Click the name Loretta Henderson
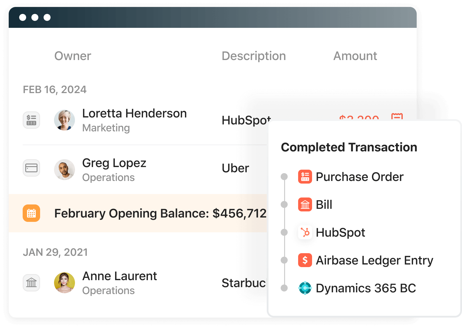The image size is (462, 328). (135, 113)
